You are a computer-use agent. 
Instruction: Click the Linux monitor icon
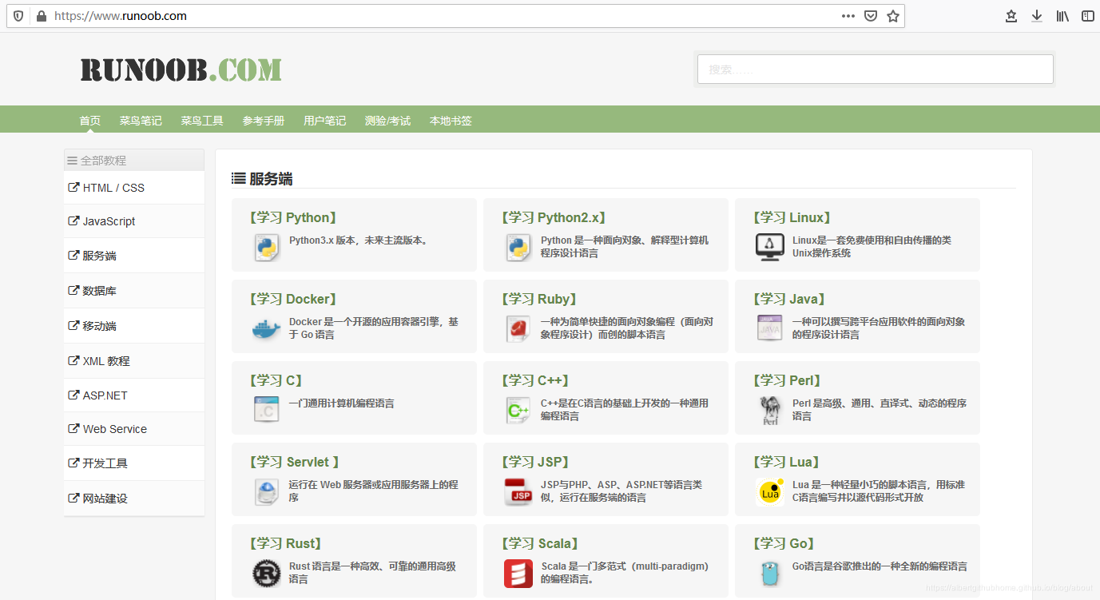click(770, 247)
